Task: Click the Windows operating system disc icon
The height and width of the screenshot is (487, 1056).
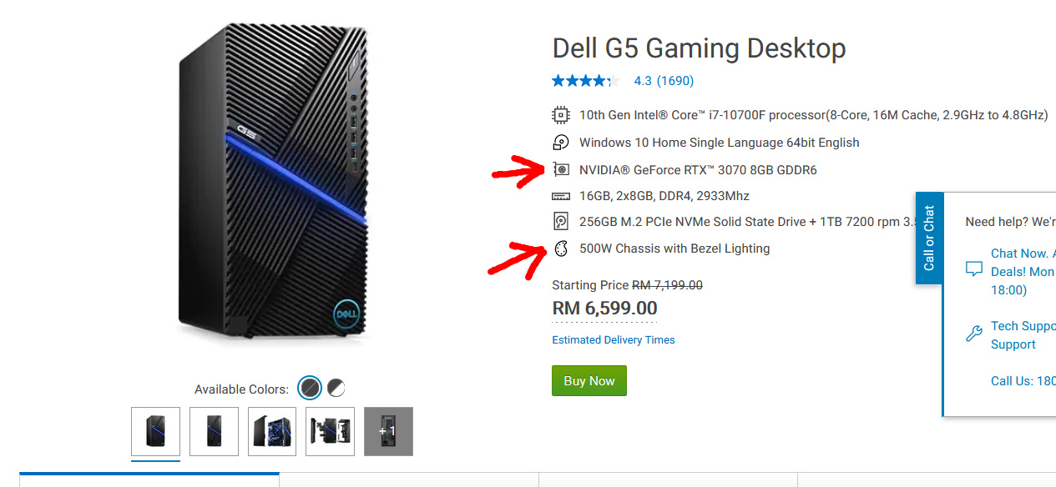Action: click(x=560, y=143)
